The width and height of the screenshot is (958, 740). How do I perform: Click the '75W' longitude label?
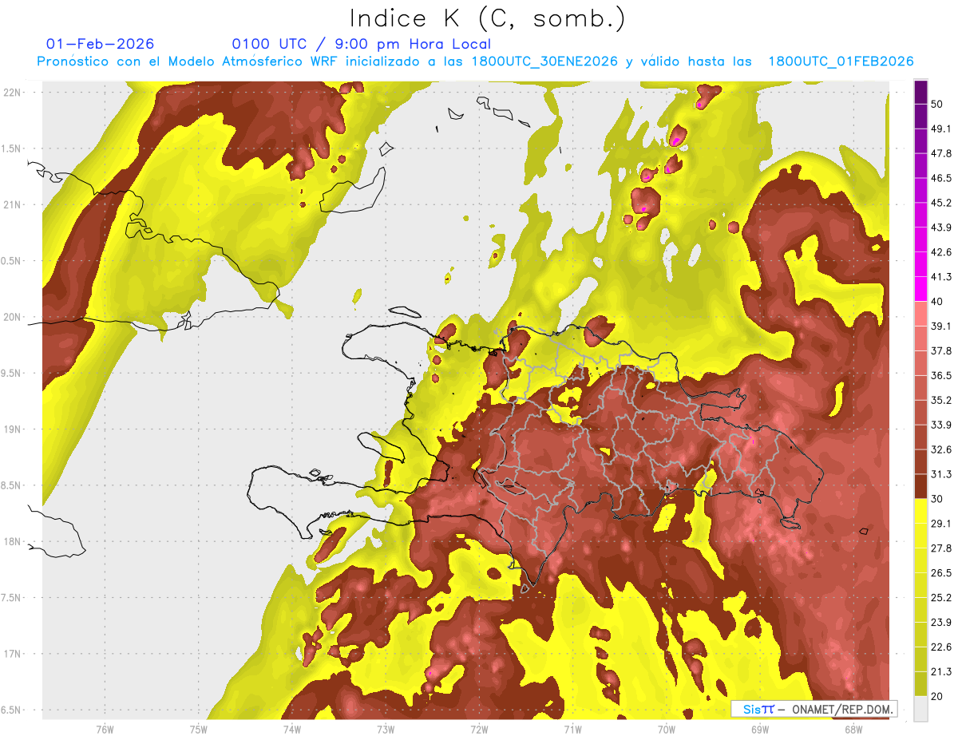199,729
